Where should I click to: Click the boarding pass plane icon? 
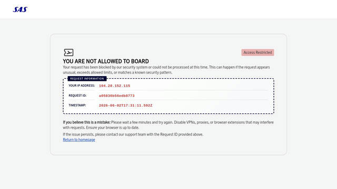[68, 52]
